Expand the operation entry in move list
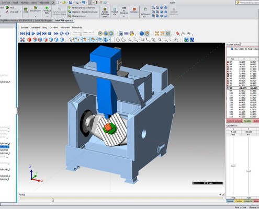Screen dimensions: 259x209 (232, 49)
